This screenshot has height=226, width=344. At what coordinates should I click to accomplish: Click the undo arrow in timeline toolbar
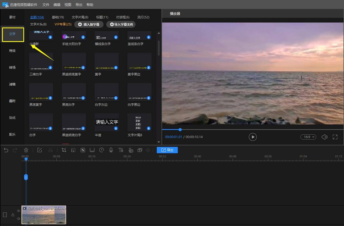click(x=6, y=150)
